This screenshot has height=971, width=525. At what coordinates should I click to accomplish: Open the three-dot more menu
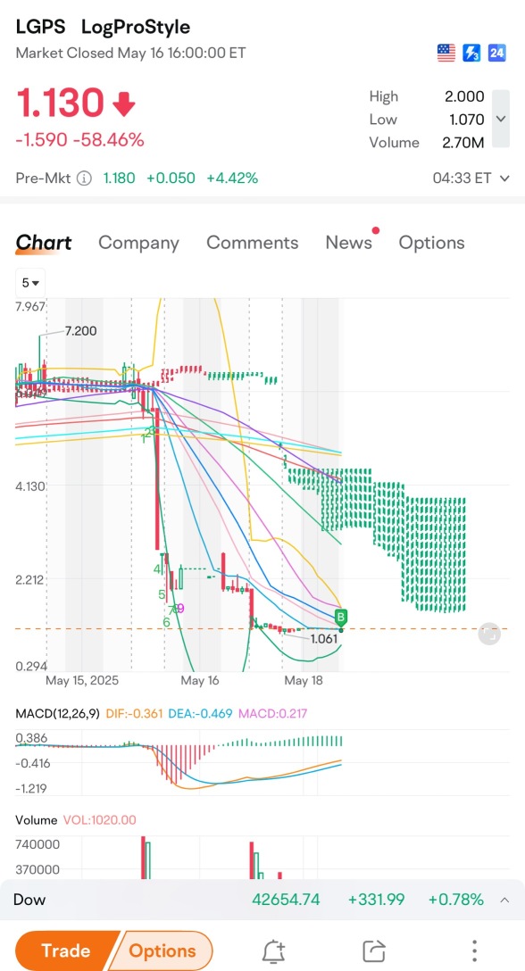tap(474, 950)
